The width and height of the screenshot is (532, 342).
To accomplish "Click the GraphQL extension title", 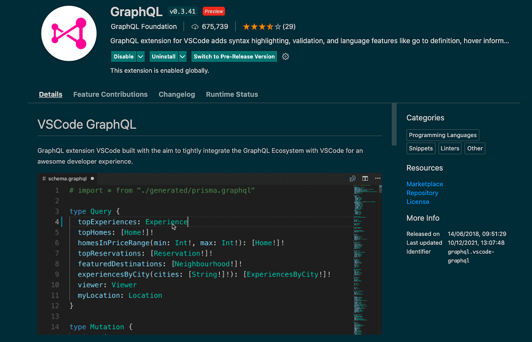I will pos(137,12).
